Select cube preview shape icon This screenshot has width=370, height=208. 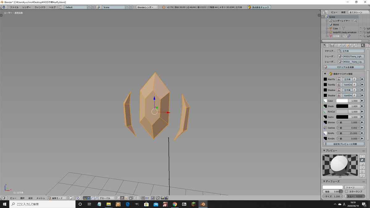click(x=362, y=164)
